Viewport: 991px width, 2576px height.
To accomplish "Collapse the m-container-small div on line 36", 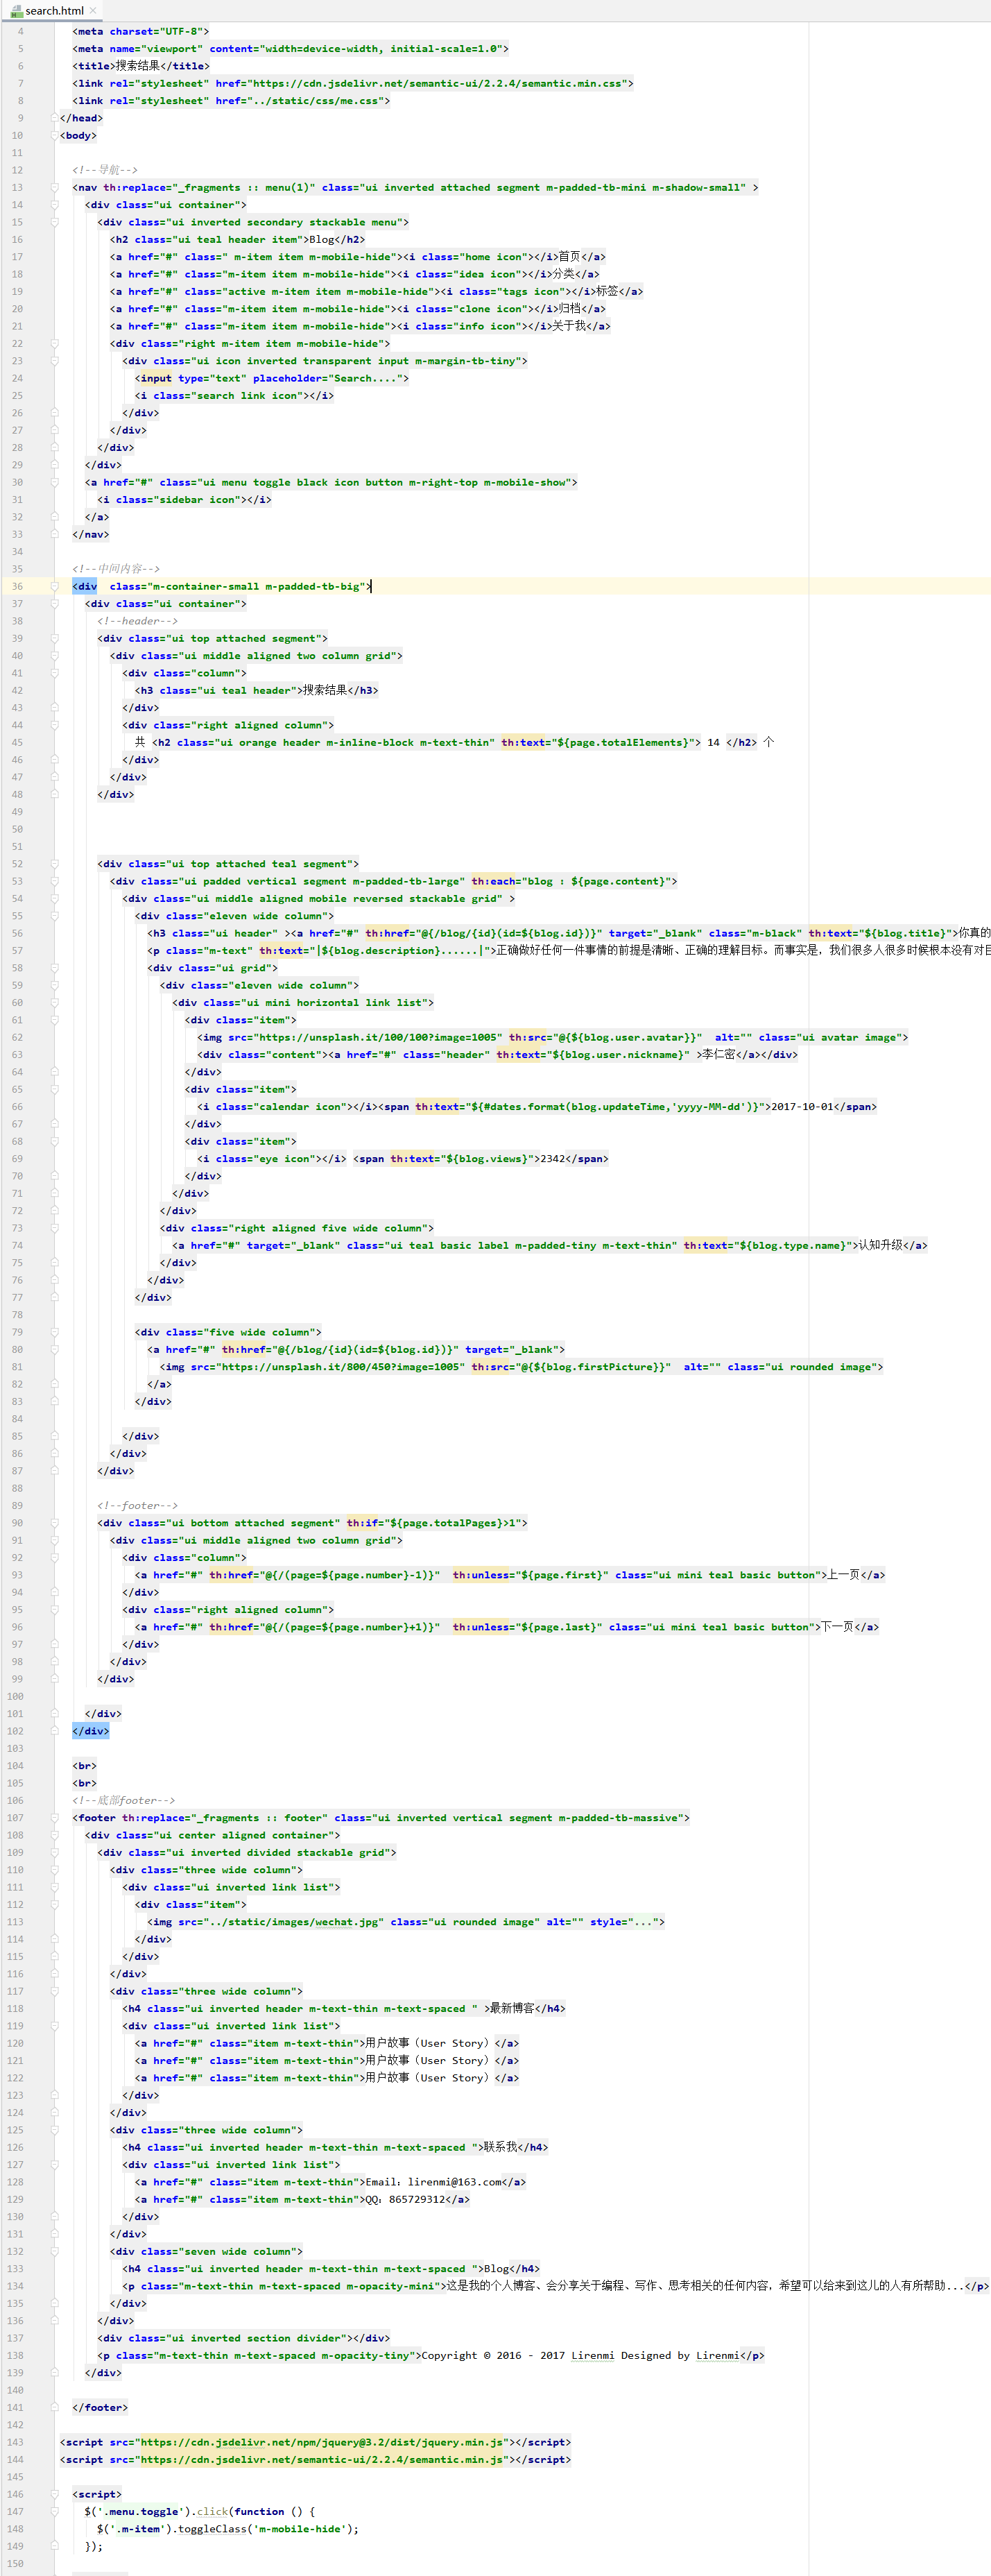I will click(x=55, y=586).
